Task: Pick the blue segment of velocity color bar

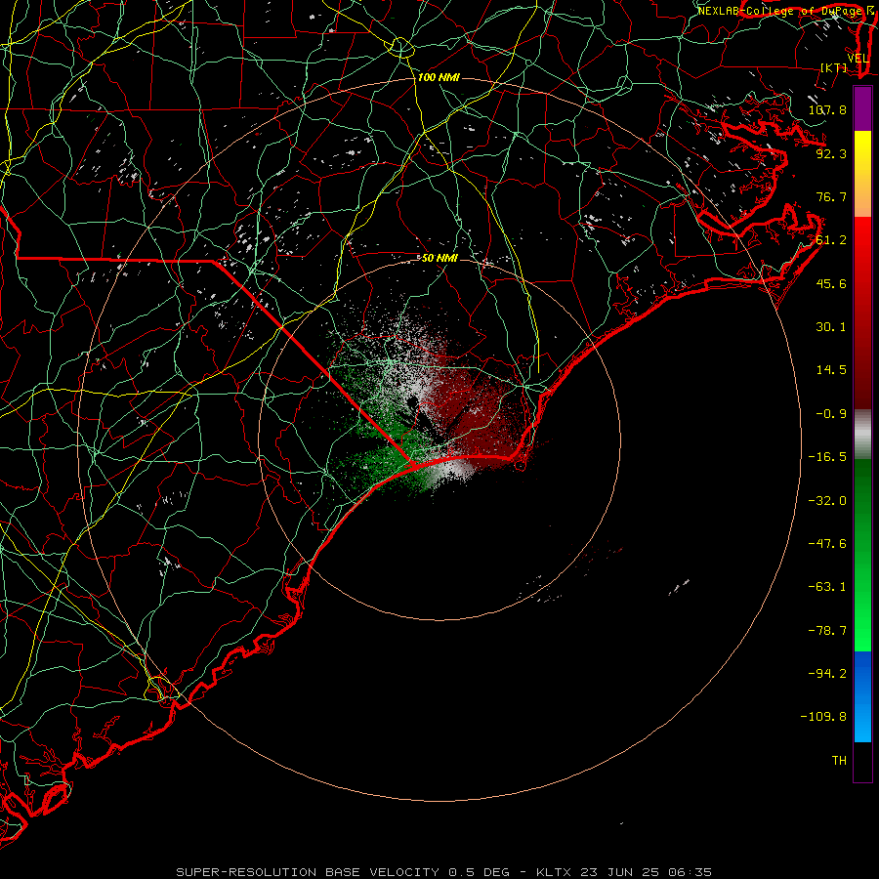Action: [862, 696]
